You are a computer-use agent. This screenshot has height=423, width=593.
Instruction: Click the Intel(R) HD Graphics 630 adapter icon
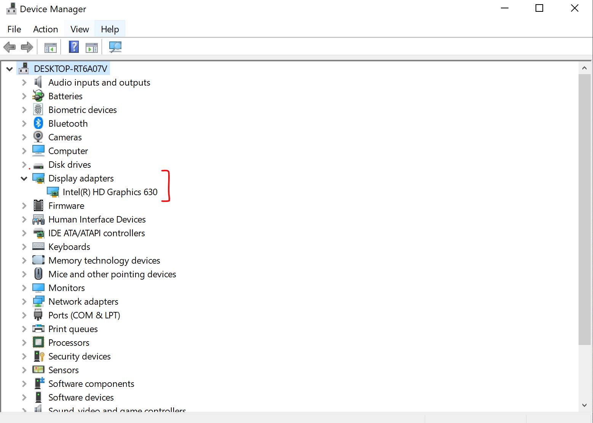pos(53,192)
